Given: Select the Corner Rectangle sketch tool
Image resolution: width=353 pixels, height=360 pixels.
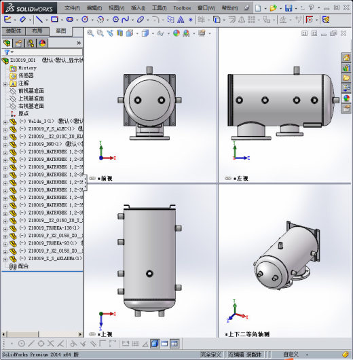Looking at the screenshot, I should point(54,20).
